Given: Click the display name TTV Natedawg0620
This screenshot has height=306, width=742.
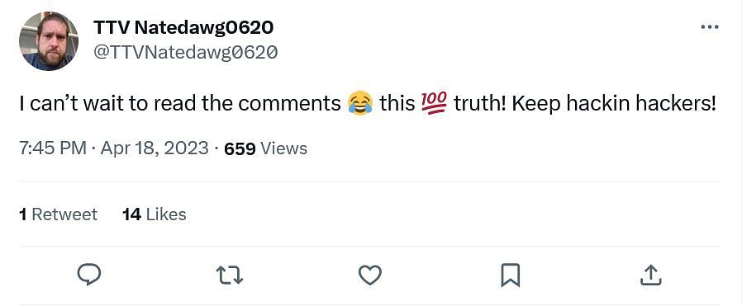Looking at the screenshot, I should pos(183,28).
